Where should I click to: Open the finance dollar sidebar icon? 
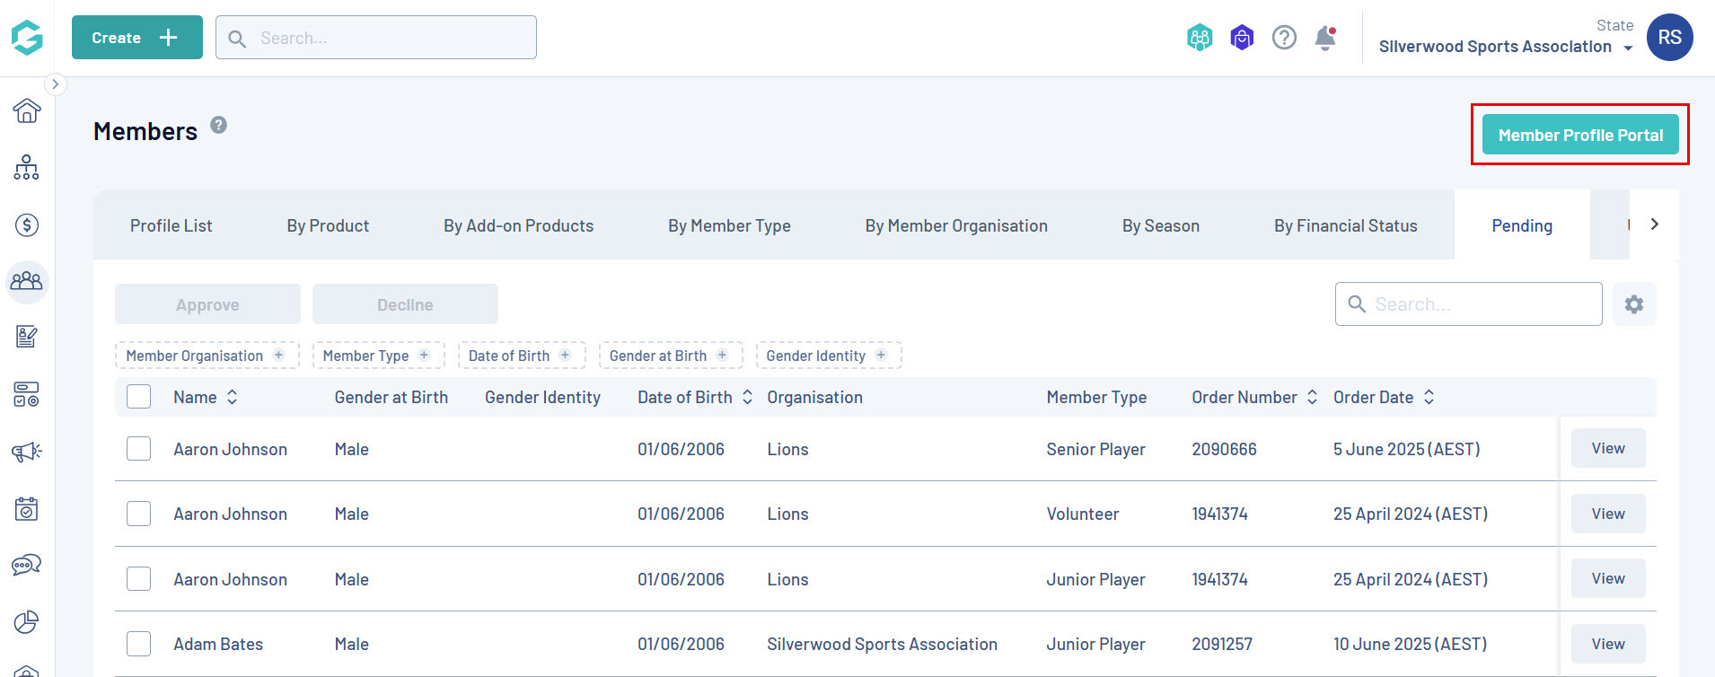[27, 224]
